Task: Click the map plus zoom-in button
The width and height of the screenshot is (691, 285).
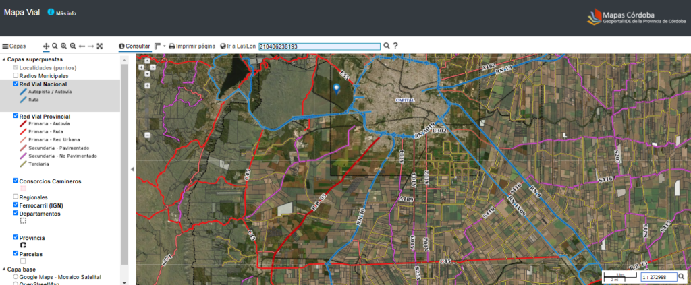Action: (147, 86)
